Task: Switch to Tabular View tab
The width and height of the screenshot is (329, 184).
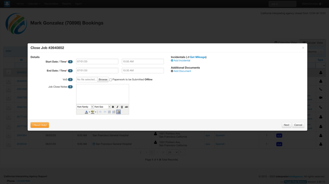Action: click(313, 42)
